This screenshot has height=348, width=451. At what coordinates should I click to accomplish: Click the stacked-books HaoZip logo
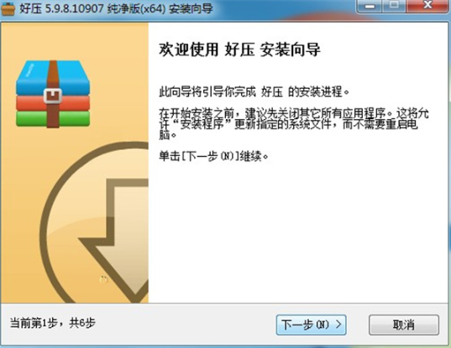point(53,94)
